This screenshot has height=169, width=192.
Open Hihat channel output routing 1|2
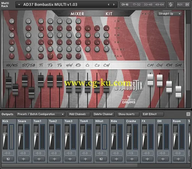tap(101, 159)
